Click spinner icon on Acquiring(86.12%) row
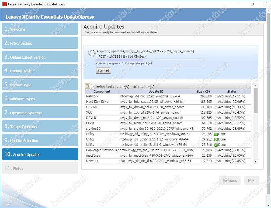 point(216,123)
